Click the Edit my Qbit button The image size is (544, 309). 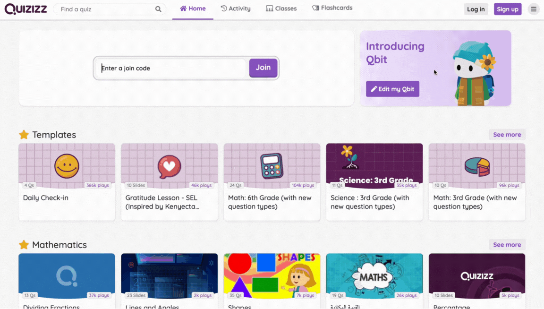[392, 89]
